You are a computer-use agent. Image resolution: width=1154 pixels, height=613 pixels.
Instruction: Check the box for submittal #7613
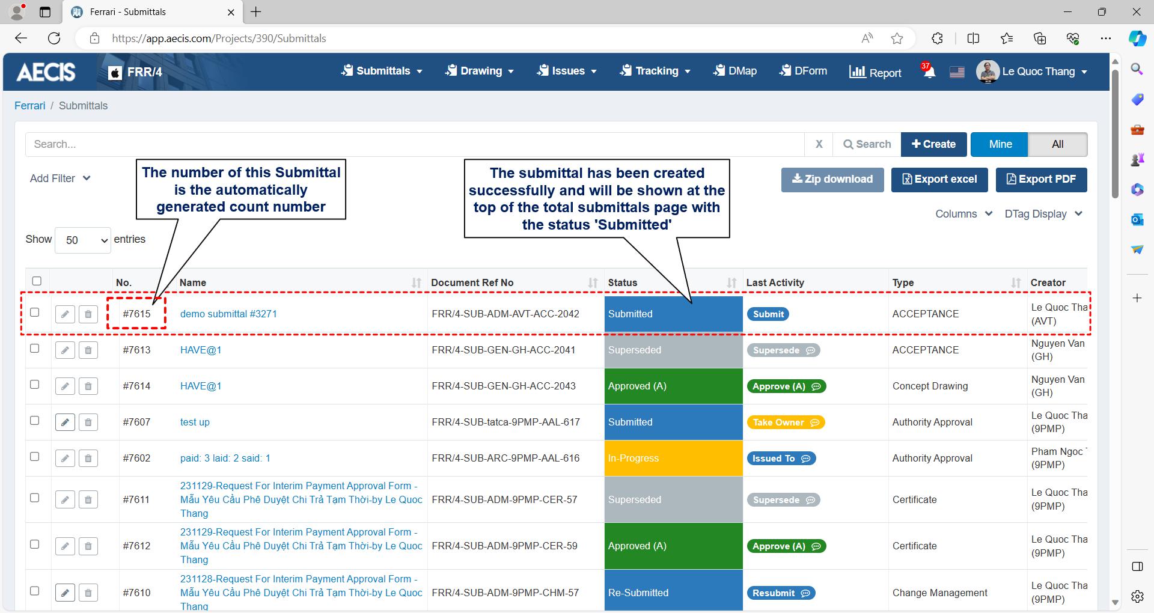pyautogui.click(x=35, y=349)
